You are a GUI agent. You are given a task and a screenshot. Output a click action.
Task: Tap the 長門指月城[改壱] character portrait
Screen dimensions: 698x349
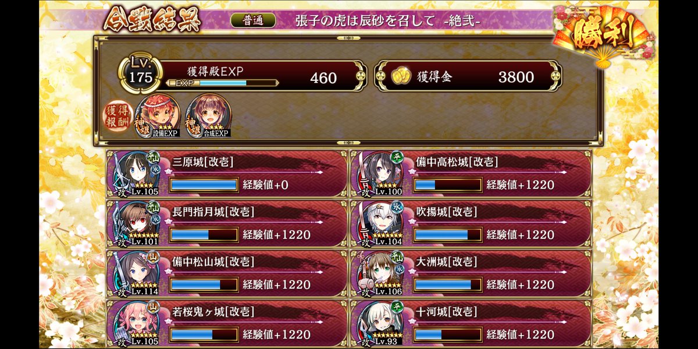click(136, 223)
